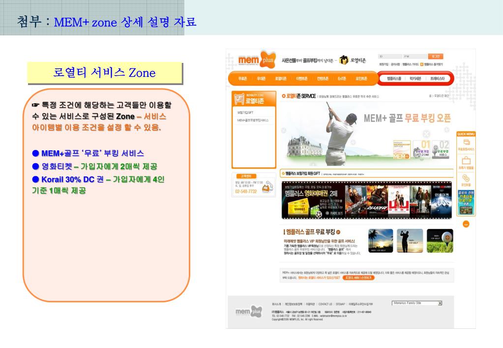503x348 pixels.
Task: Click the fourth movie poster with couple
Action: (420, 200)
